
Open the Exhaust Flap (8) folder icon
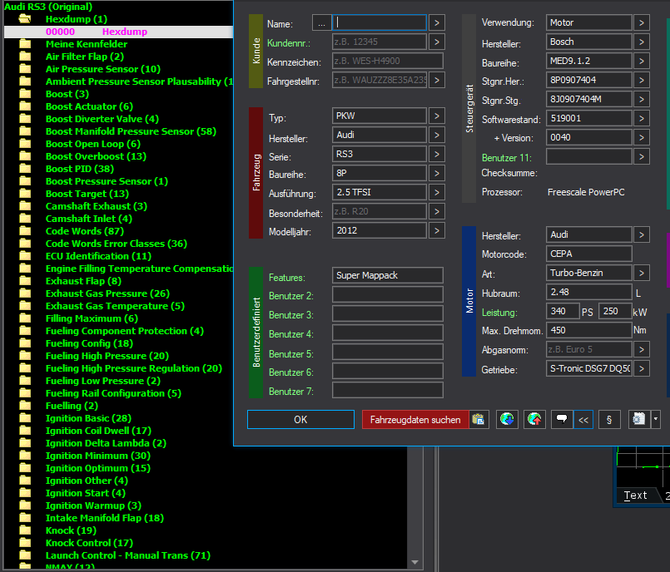[x=25, y=281]
